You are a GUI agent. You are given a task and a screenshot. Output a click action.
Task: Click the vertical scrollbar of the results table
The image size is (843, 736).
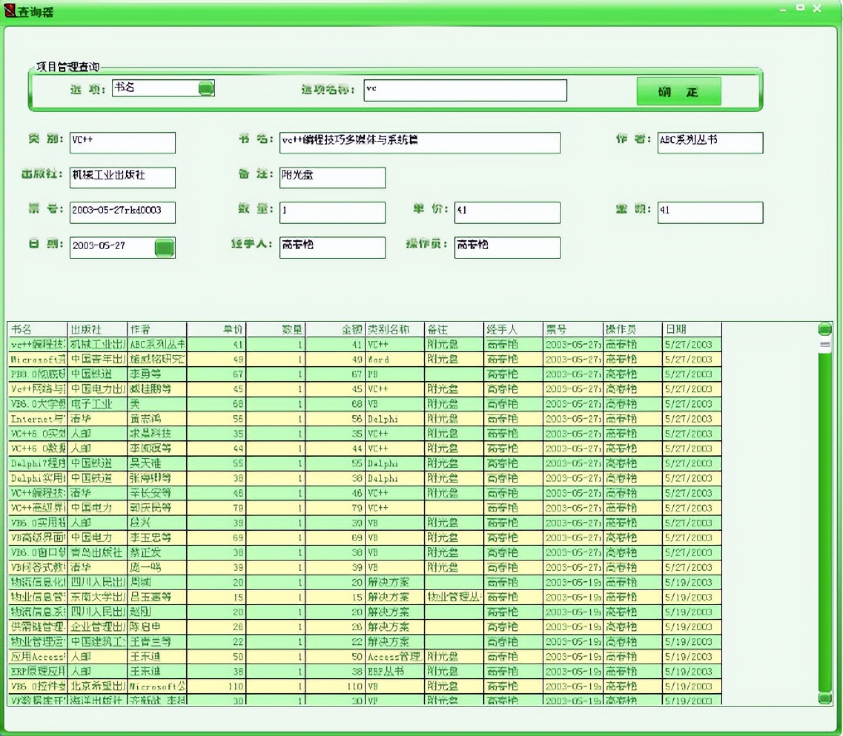(824, 503)
